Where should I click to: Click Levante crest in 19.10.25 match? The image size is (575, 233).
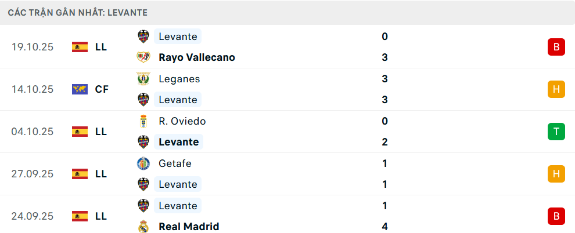(143, 37)
